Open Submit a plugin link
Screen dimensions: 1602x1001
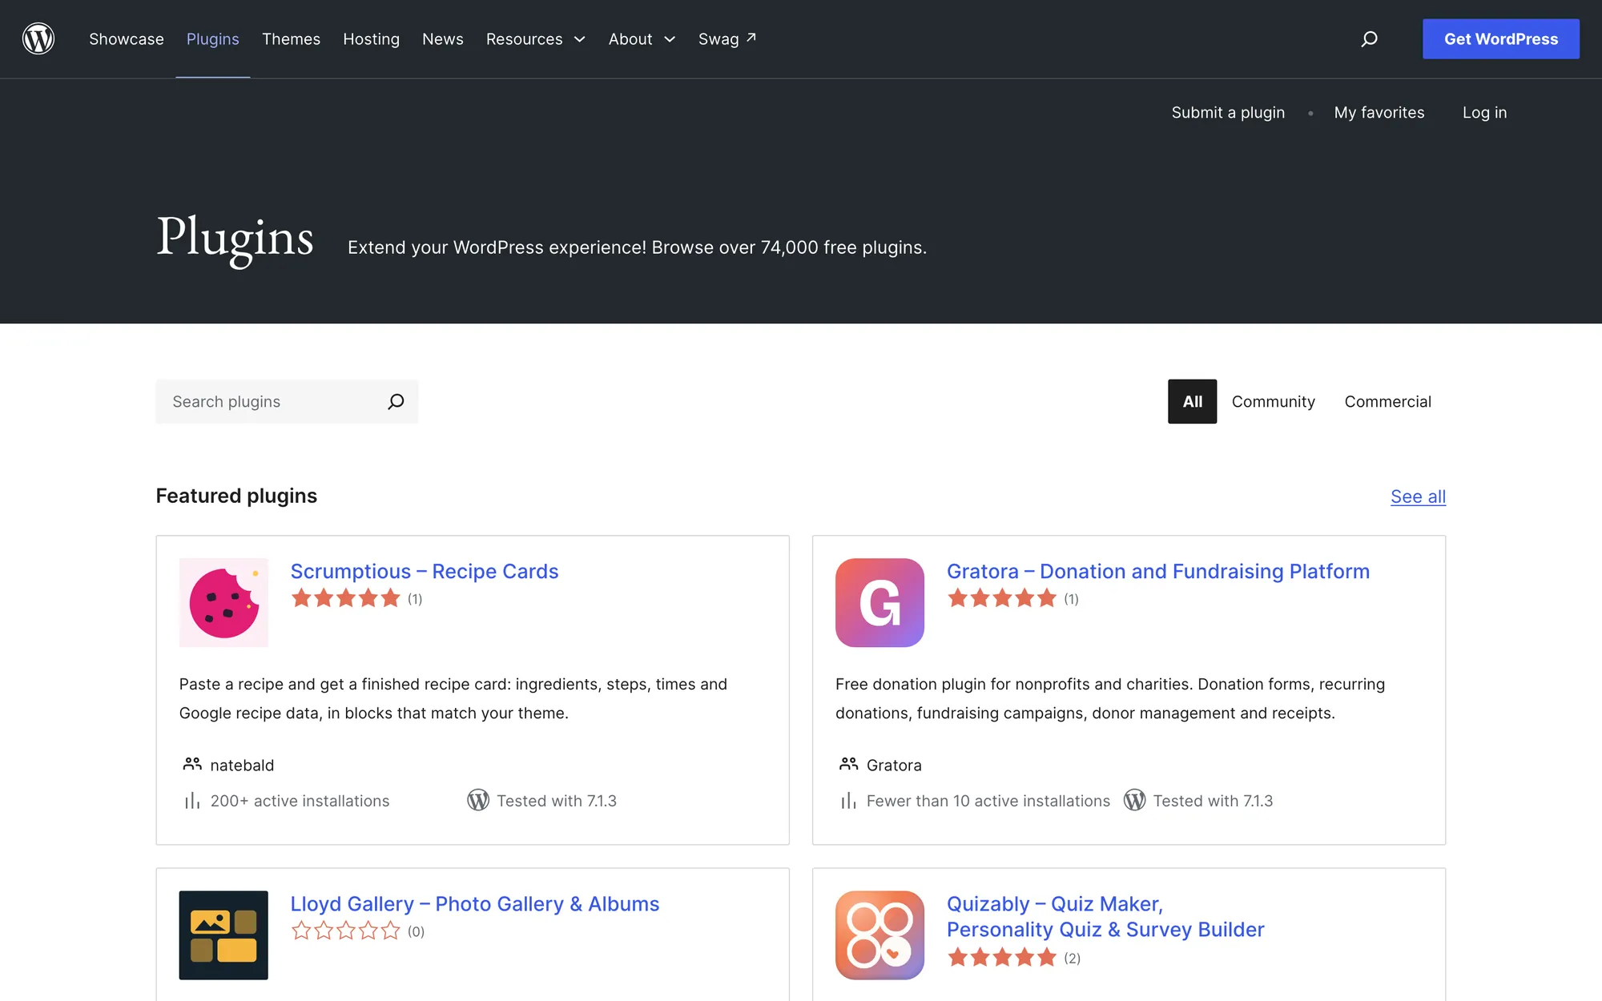pos(1228,112)
